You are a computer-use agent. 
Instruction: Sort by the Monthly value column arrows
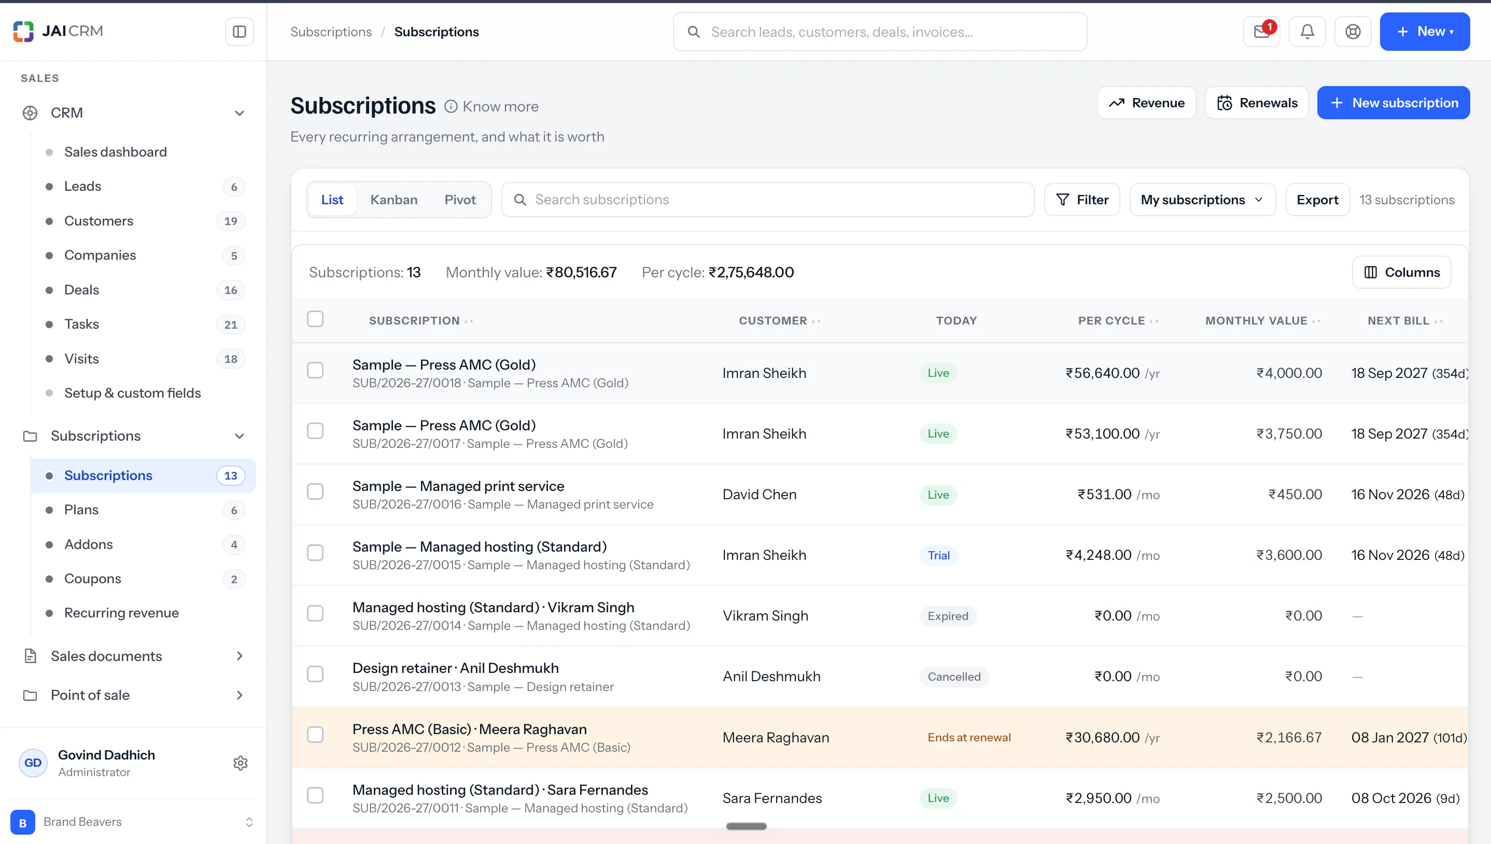click(1317, 321)
